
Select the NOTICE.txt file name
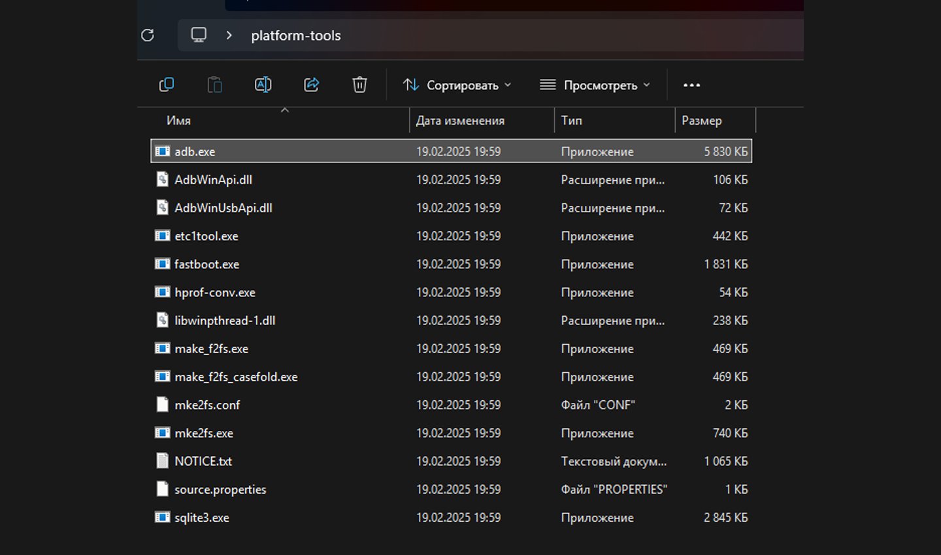coord(203,461)
